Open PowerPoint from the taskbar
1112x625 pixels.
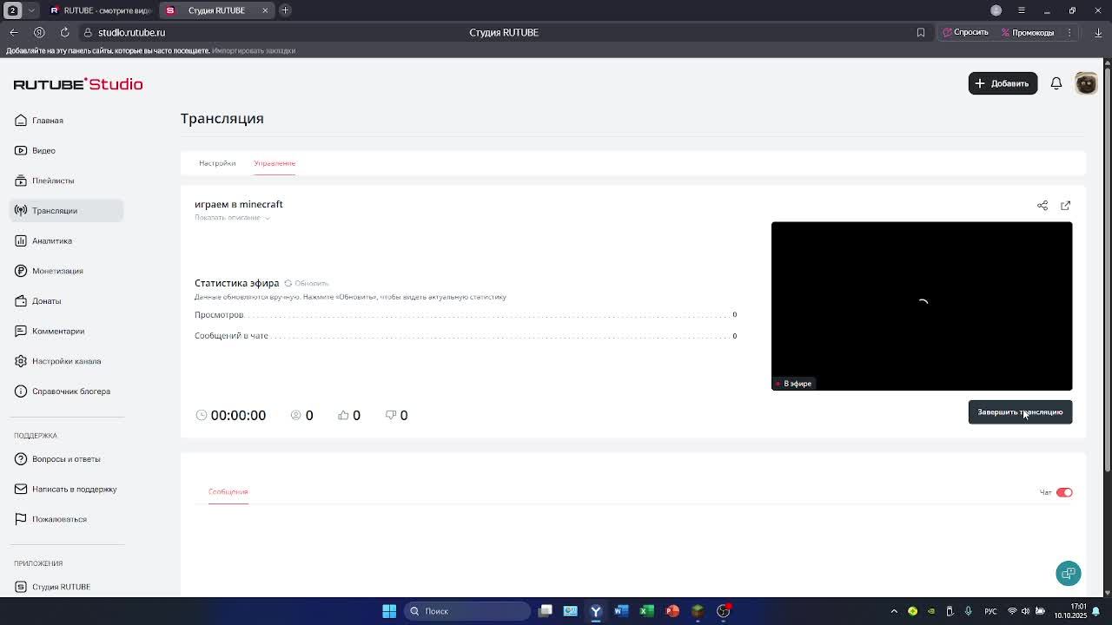pyautogui.click(x=672, y=611)
